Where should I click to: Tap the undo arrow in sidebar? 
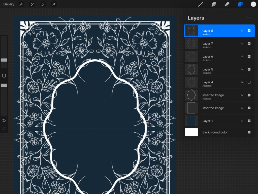pos(4,120)
